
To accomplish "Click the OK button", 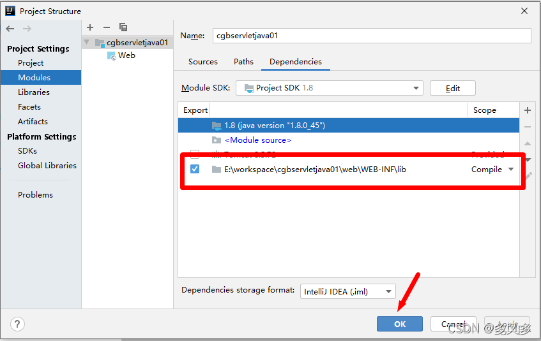I will [x=400, y=324].
